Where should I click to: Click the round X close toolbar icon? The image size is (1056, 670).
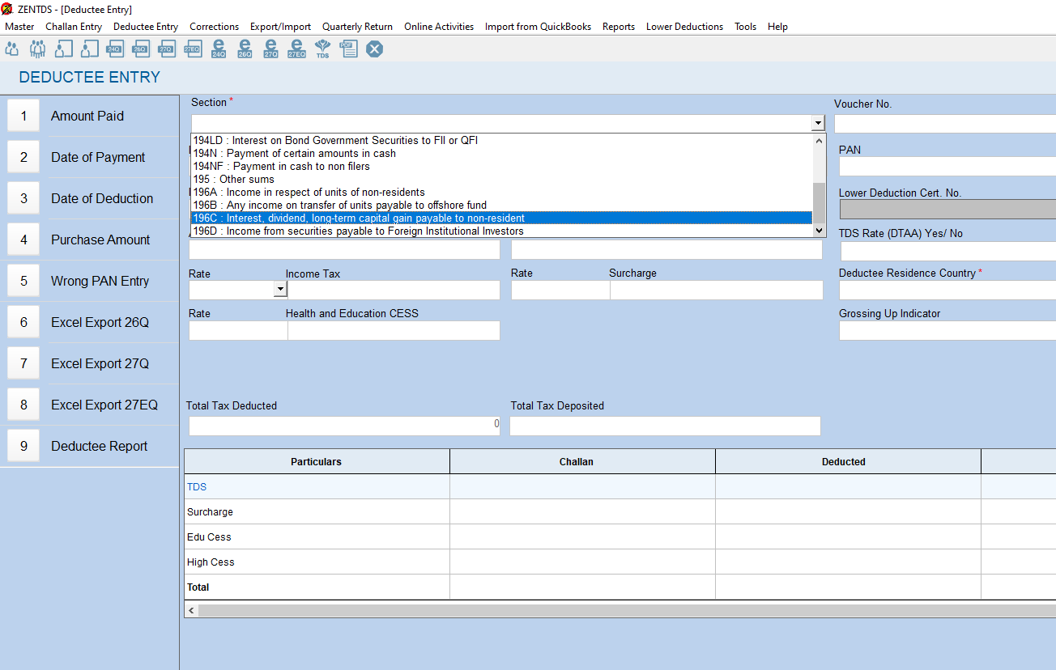point(374,49)
